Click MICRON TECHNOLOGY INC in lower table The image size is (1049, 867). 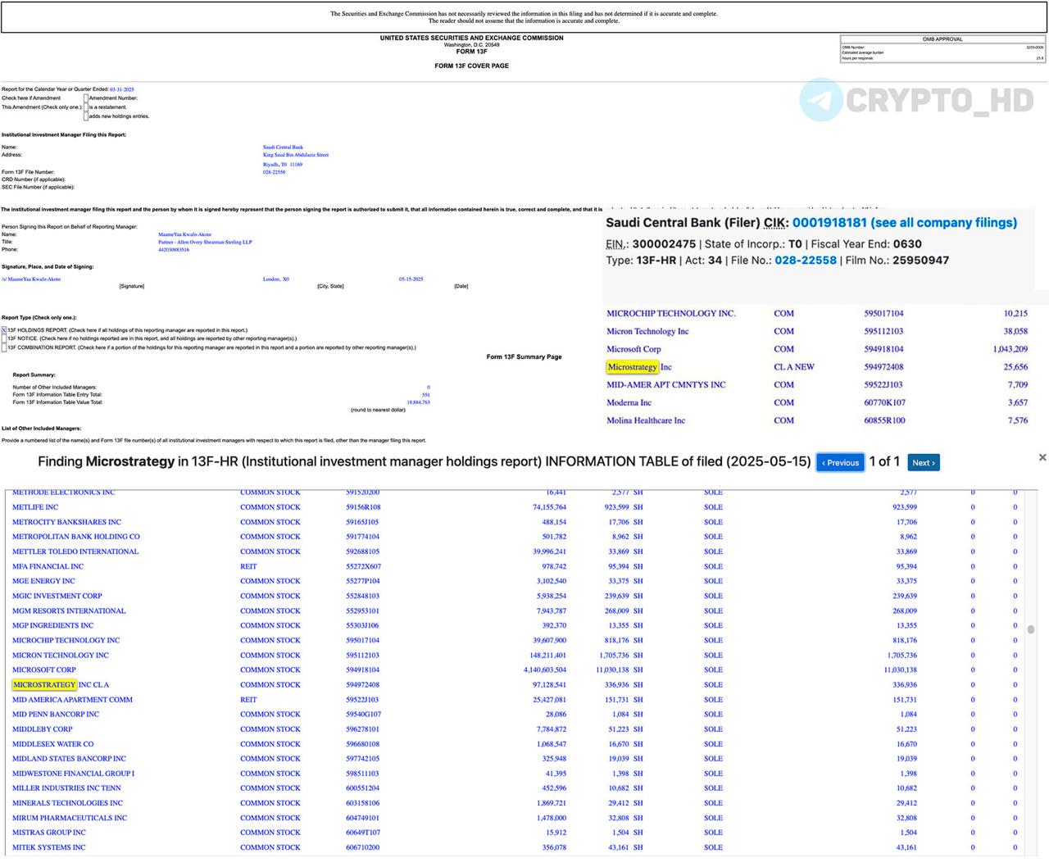(61, 656)
